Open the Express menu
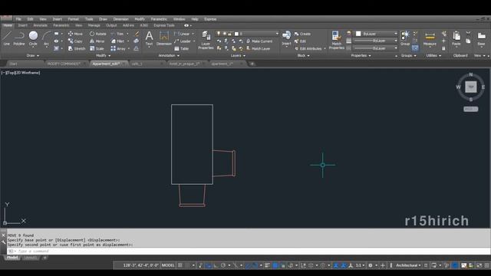This screenshot has width=491, height=276. pos(210,19)
